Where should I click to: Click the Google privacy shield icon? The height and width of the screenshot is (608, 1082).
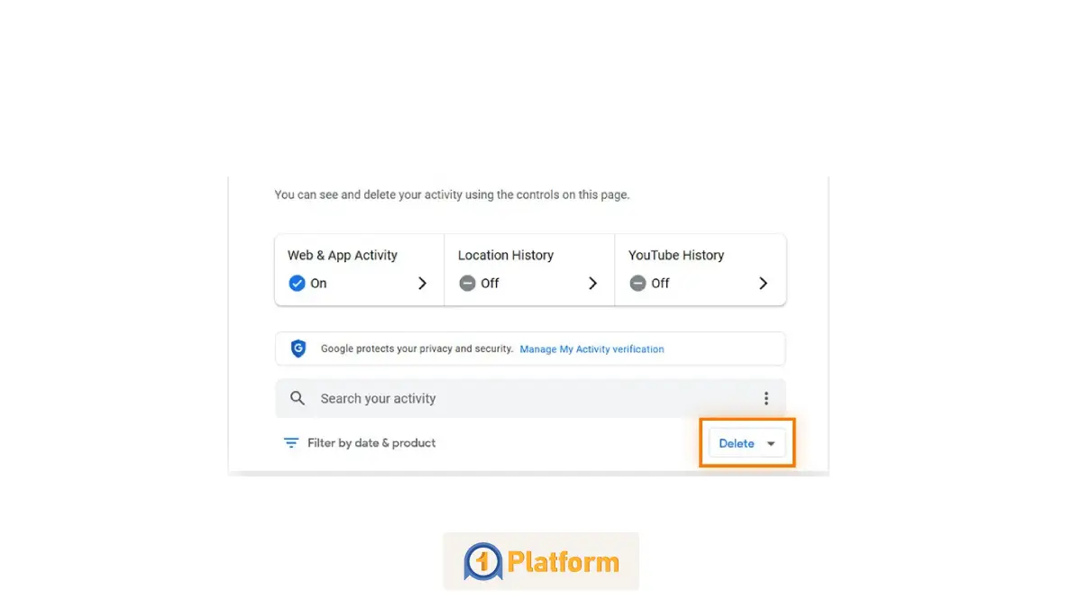pyautogui.click(x=298, y=349)
